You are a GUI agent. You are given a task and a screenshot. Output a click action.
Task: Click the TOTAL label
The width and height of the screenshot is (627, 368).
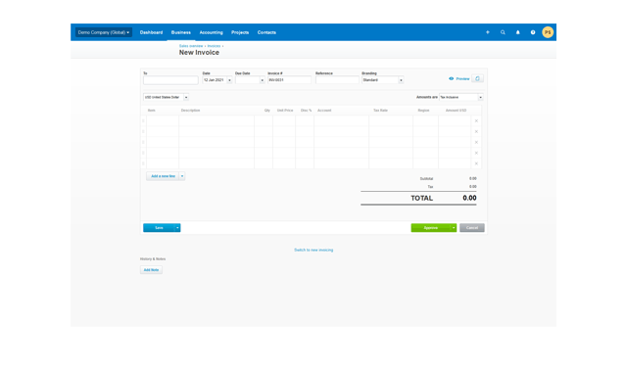tap(422, 198)
